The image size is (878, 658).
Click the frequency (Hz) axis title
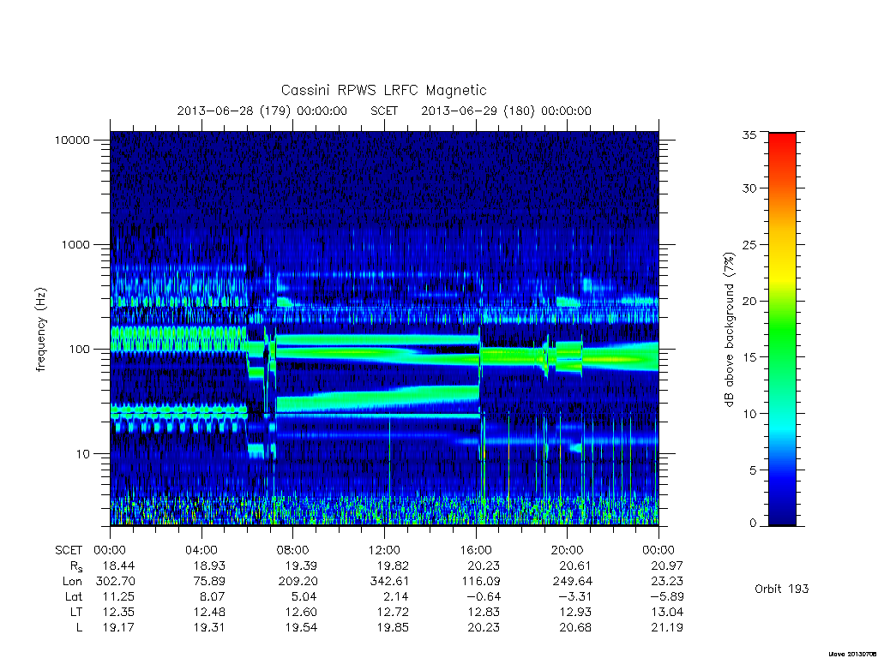(41, 330)
